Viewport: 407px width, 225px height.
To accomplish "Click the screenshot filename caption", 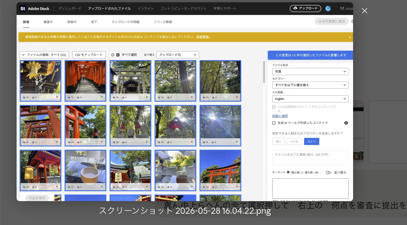I will [x=185, y=211].
